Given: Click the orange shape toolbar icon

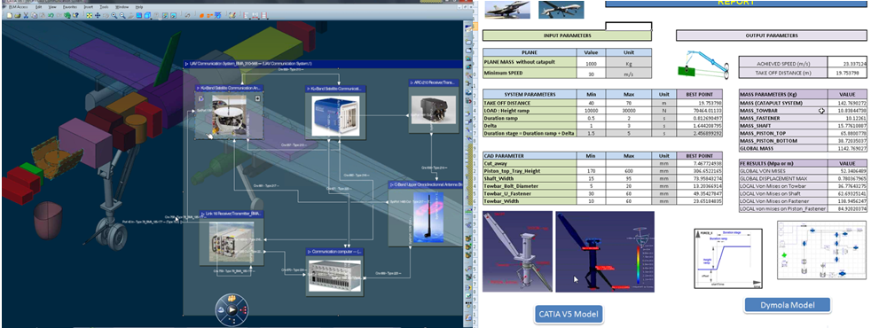Looking at the screenshot, I should click(x=201, y=16).
